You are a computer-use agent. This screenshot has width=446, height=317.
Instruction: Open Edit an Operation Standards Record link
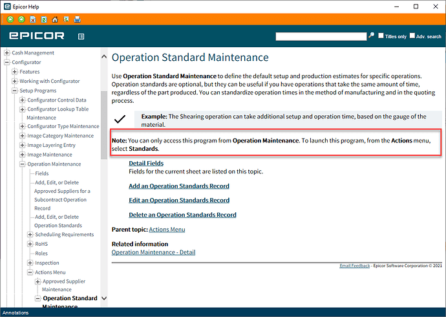pyautogui.click(x=179, y=201)
